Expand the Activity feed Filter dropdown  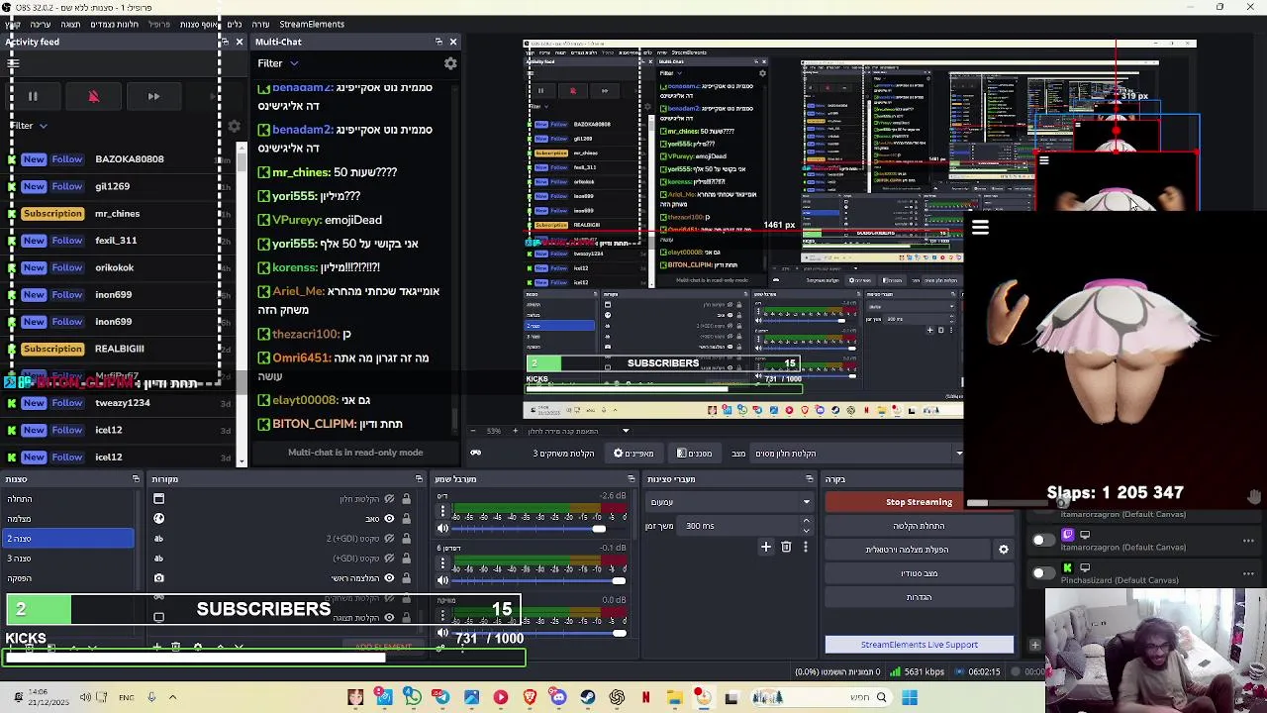29,126
